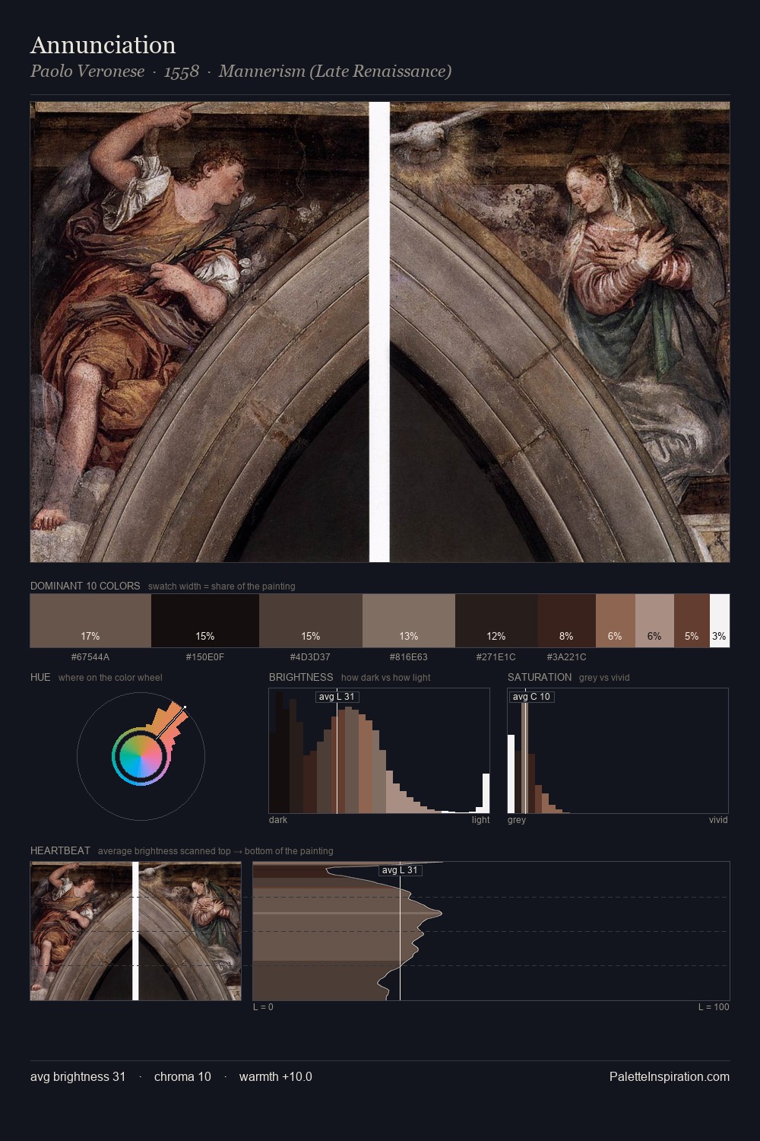Select the 13% swatch #816E63
This screenshot has width=760, height=1141.
(x=409, y=621)
